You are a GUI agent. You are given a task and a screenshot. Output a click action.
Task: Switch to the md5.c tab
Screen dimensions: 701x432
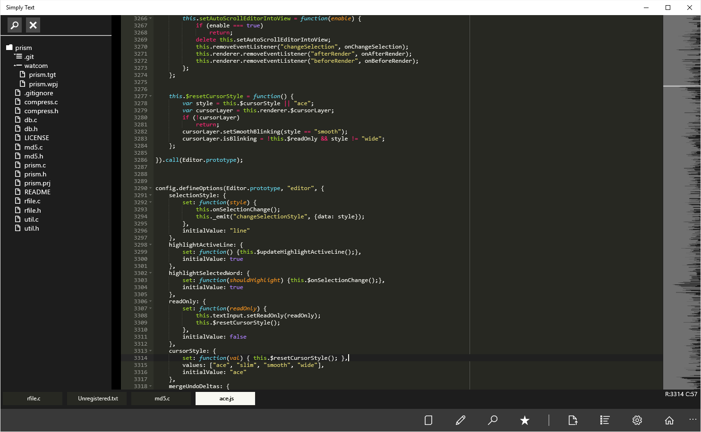point(162,399)
